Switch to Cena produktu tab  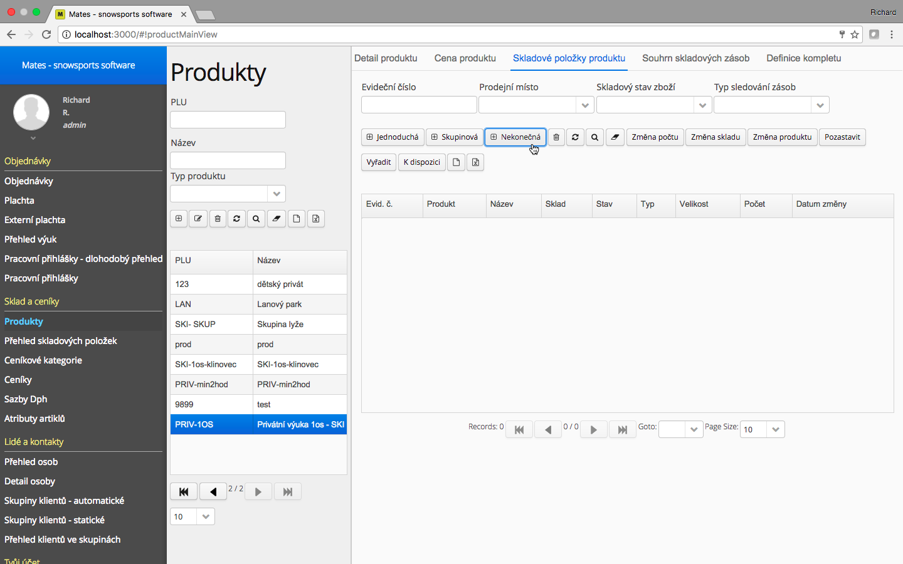coord(465,58)
